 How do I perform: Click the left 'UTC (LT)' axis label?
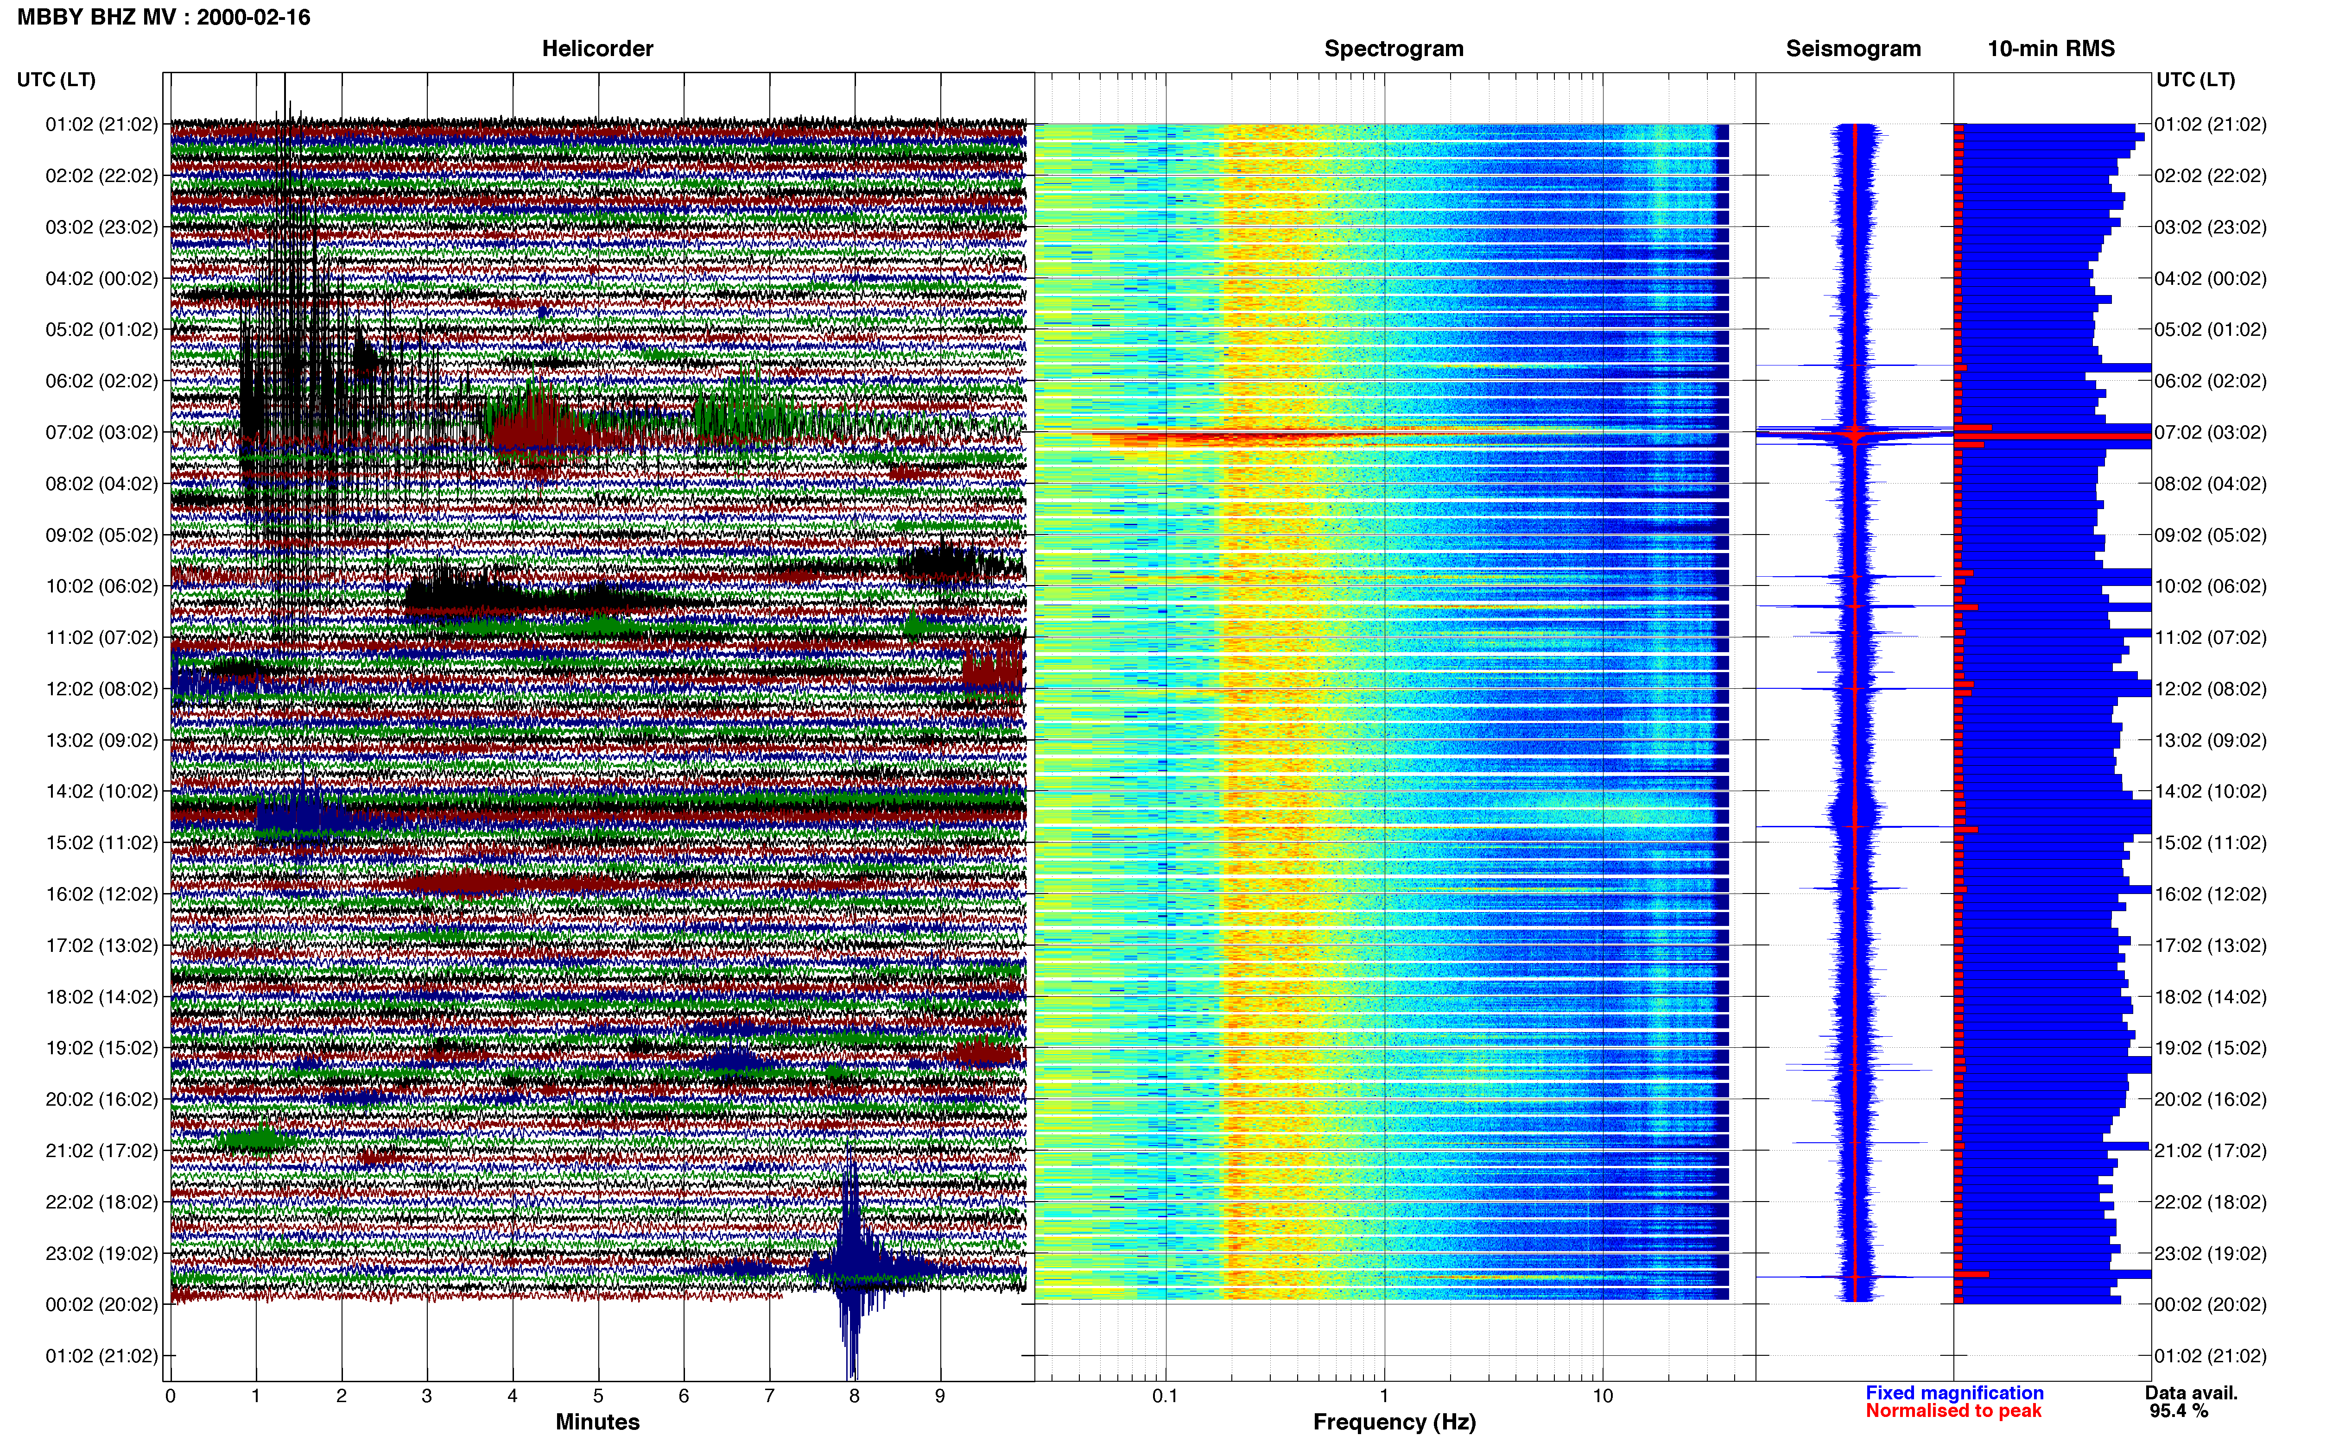[x=57, y=80]
